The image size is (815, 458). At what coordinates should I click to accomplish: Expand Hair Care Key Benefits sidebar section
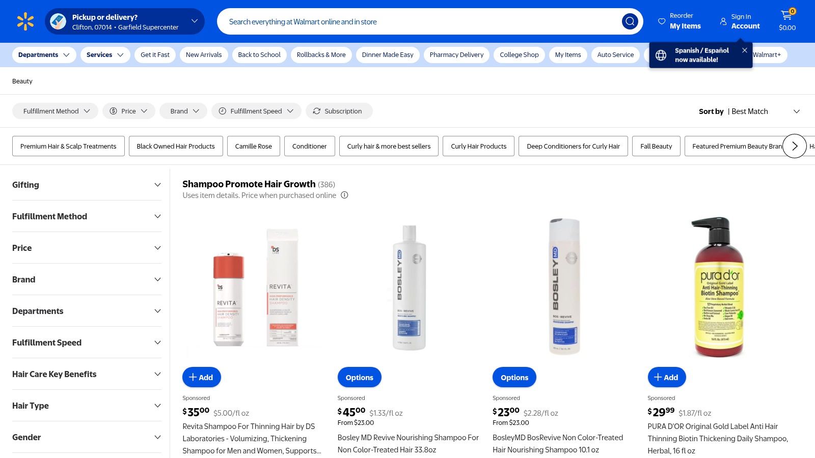(x=86, y=374)
